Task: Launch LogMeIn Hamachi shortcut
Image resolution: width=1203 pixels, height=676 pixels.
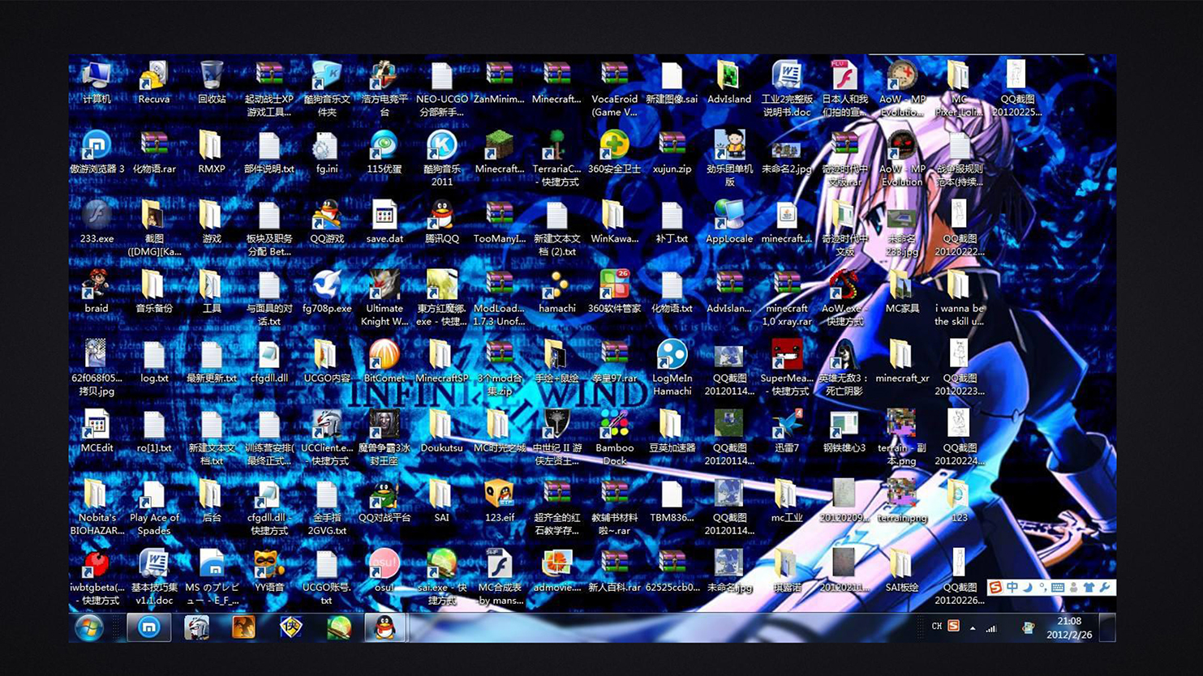Action: click(x=672, y=367)
